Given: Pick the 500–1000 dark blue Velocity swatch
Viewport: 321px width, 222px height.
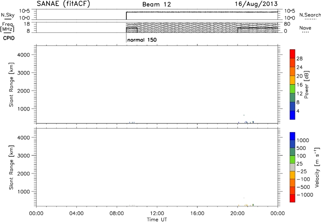Looking at the screenshot, I should tap(293, 144).
